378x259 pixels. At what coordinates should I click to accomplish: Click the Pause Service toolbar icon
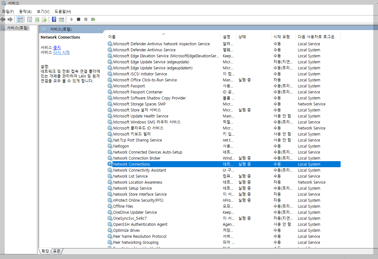tap(86, 19)
